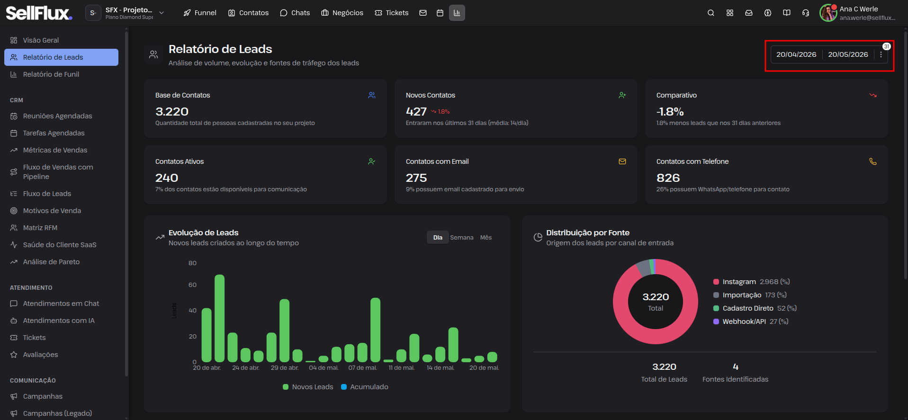Open Contatos in the top navigation
Screen dimensions: 908x420
(248, 13)
